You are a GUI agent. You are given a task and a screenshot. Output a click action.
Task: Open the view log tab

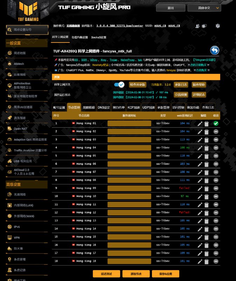(208, 107)
